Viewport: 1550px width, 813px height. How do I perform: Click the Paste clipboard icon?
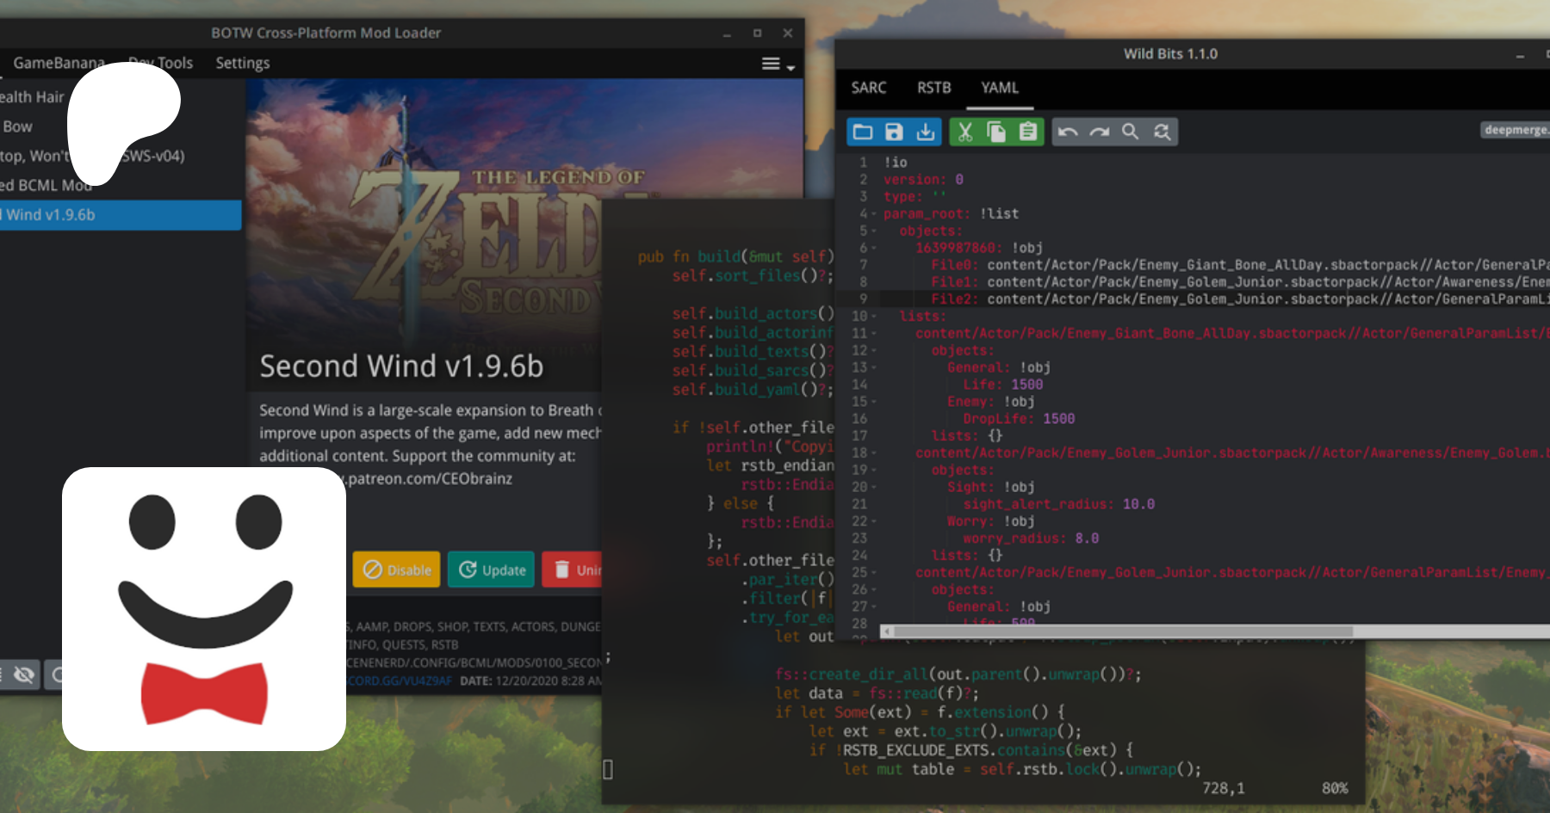coord(1028,132)
